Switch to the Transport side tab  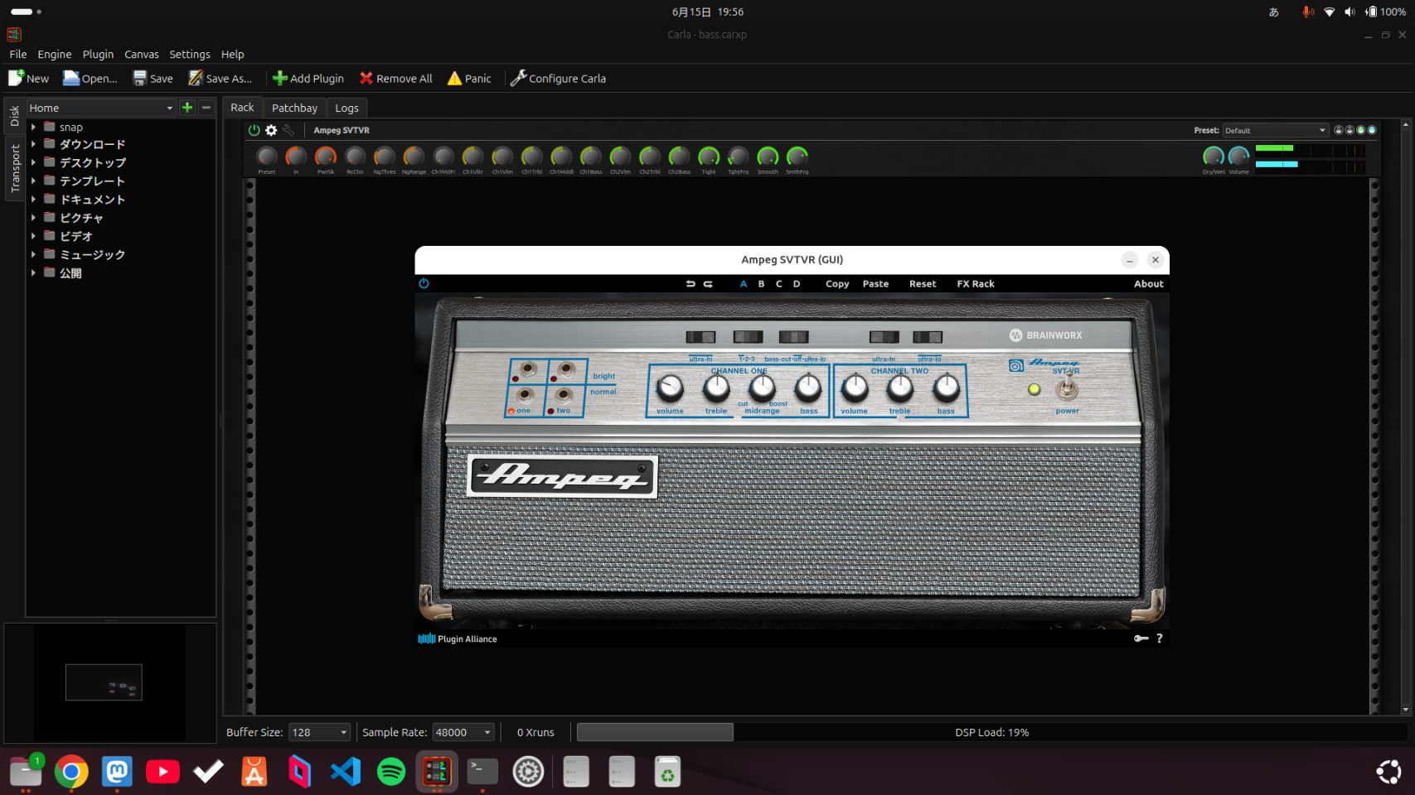coord(14,168)
